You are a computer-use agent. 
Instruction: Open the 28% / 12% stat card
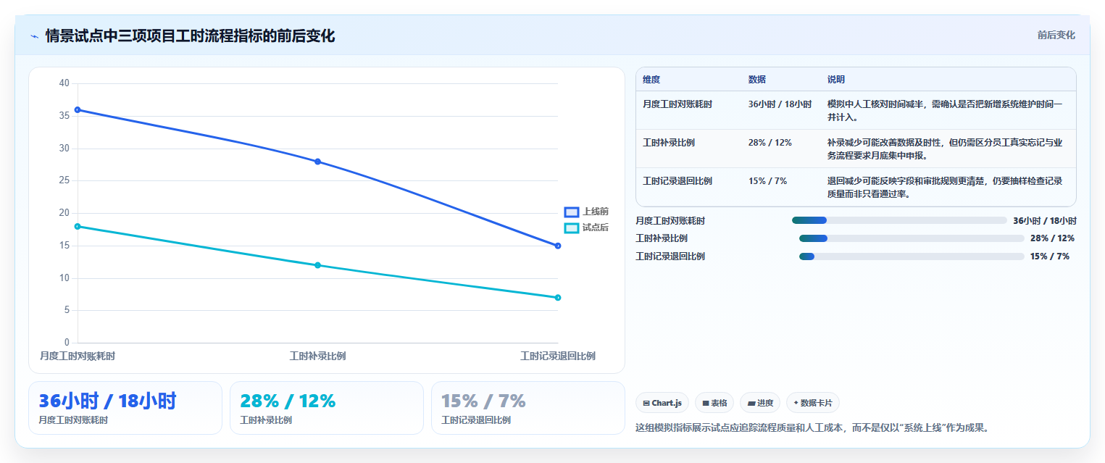tap(327, 408)
